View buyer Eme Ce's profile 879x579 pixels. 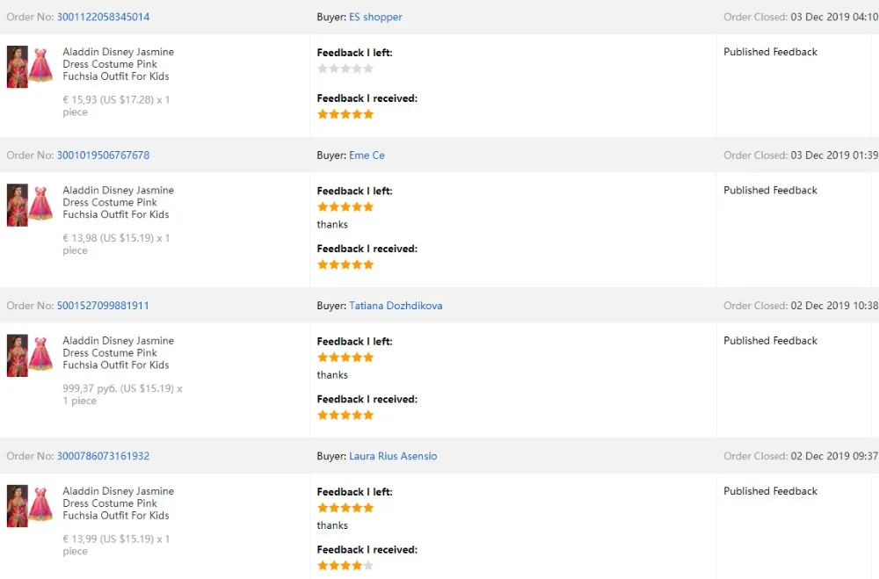pos(367,156)
